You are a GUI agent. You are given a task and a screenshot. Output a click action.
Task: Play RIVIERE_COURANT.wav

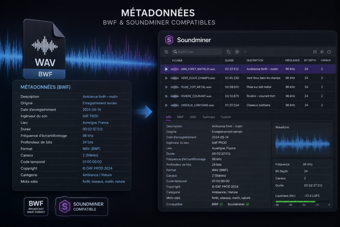[x=166, y=96]
